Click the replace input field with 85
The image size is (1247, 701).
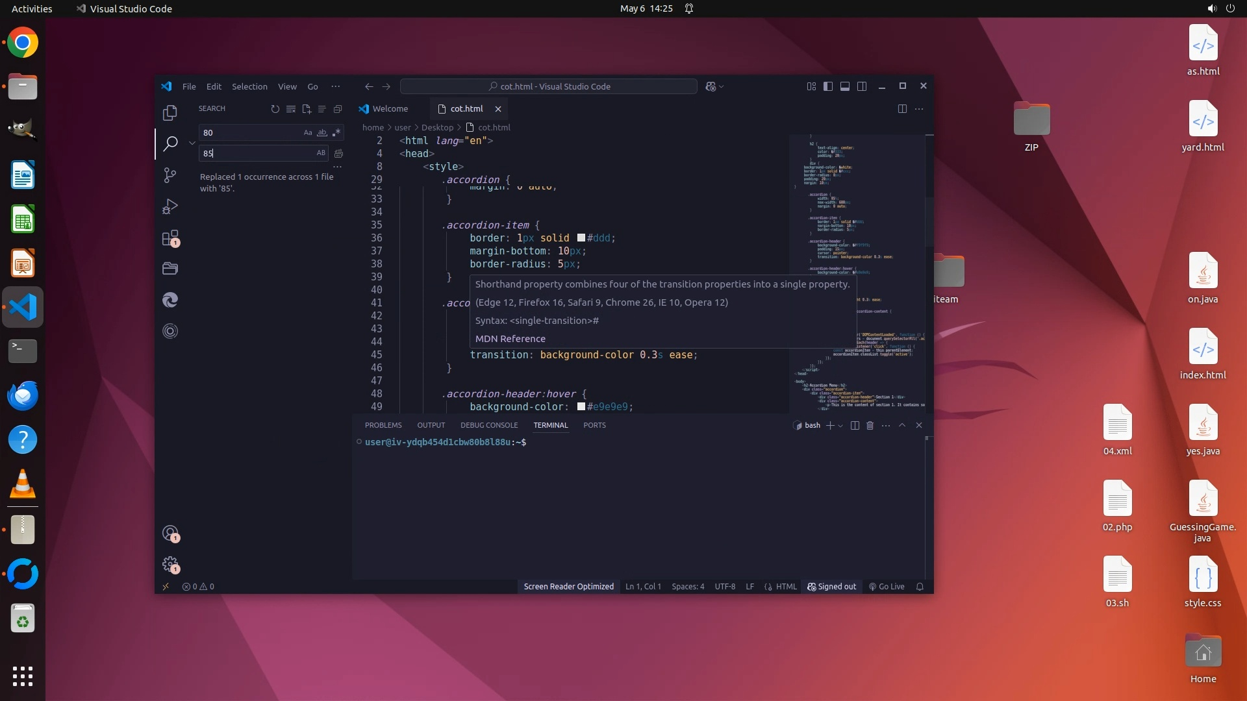pos(257,153)
